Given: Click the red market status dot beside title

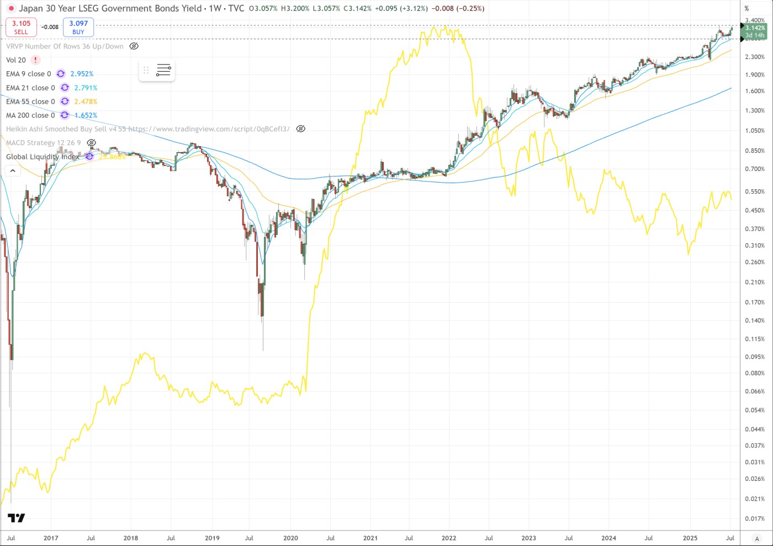Looking at the screenshot, I should [x=11, y=9].
